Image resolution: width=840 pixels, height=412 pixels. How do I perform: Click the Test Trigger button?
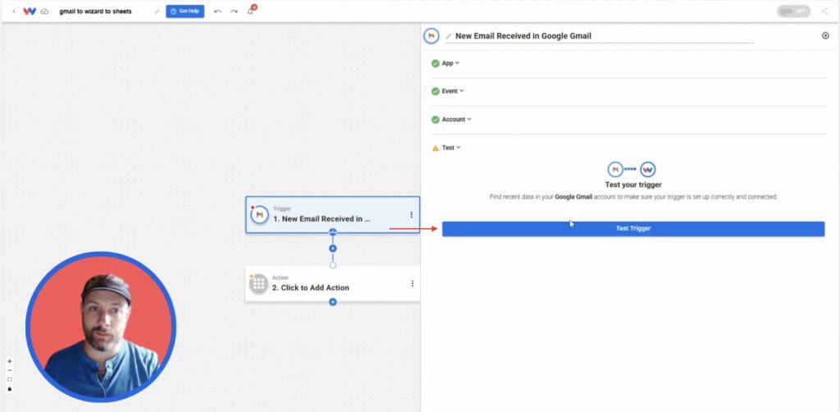[633, 229]
